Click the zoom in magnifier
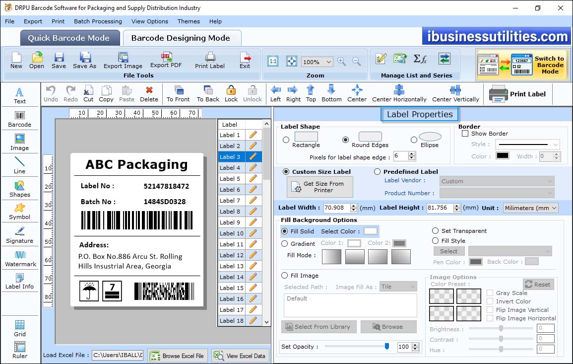 click(342, 62)
